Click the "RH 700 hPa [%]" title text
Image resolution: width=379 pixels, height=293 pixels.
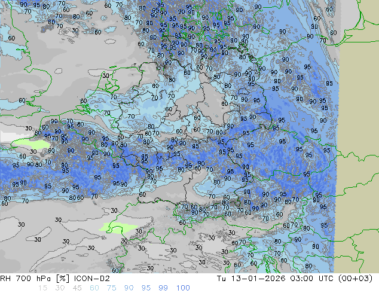35,279
